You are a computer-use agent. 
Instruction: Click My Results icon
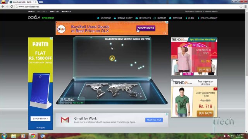tap(137, 18)
